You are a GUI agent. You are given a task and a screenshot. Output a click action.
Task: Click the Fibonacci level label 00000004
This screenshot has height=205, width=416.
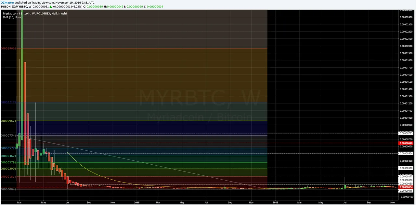(8, 189)
